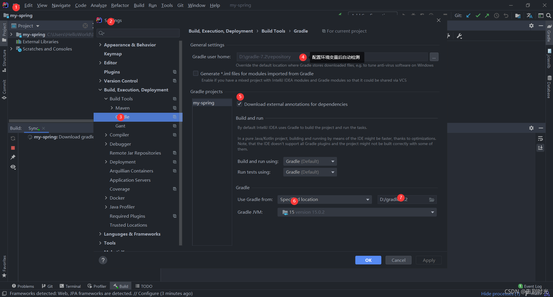Open the Use Gradle from dropdown
The width and height of the screenshot is (553, 297).
tap(325, 200)
